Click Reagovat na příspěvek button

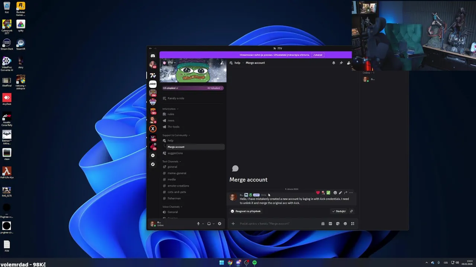tap(246, 211)
